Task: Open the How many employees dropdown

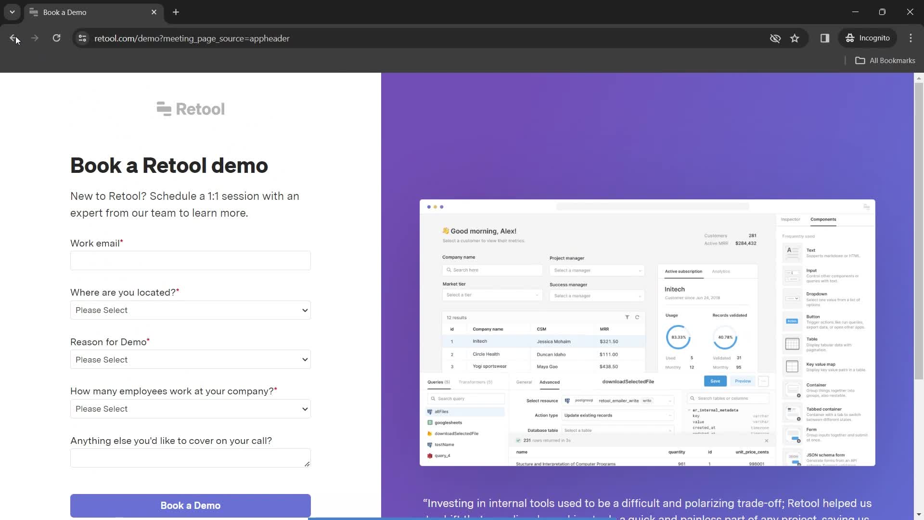Action: click(191, 409)
